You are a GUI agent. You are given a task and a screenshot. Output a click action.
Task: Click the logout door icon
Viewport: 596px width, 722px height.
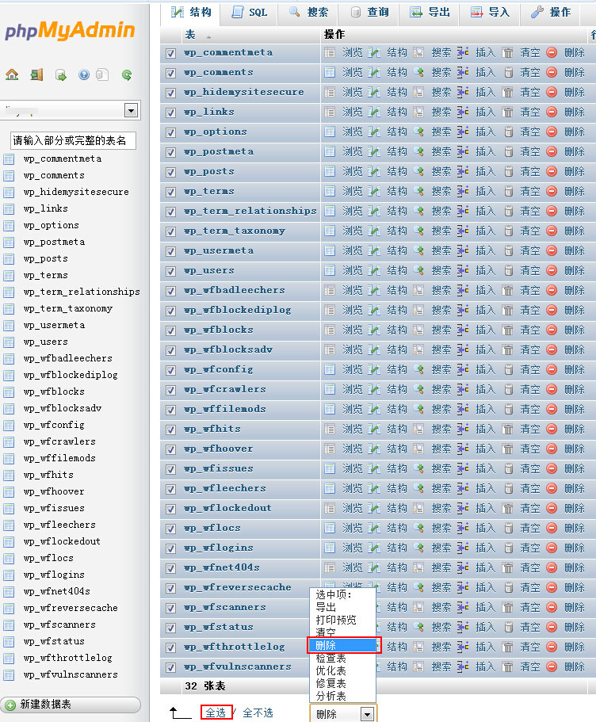[x=36, y=75]
